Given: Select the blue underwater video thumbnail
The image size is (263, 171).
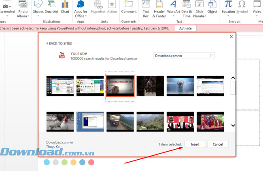Looking at the screenshot, I should click(180, 86).
